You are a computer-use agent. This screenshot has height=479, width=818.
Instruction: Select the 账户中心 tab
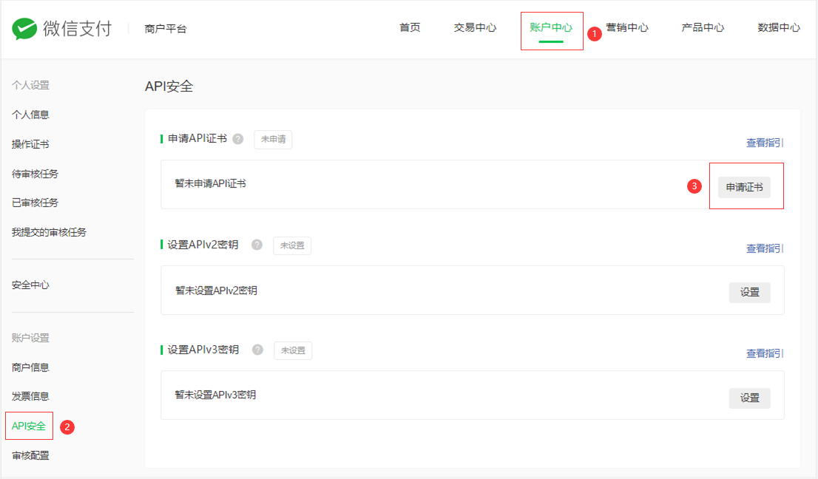click(551, 27)
